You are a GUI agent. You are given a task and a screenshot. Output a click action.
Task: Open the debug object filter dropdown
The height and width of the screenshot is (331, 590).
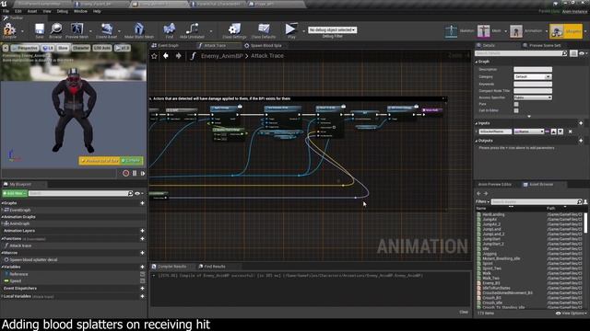pyautogui.click(x=332, y=30)
